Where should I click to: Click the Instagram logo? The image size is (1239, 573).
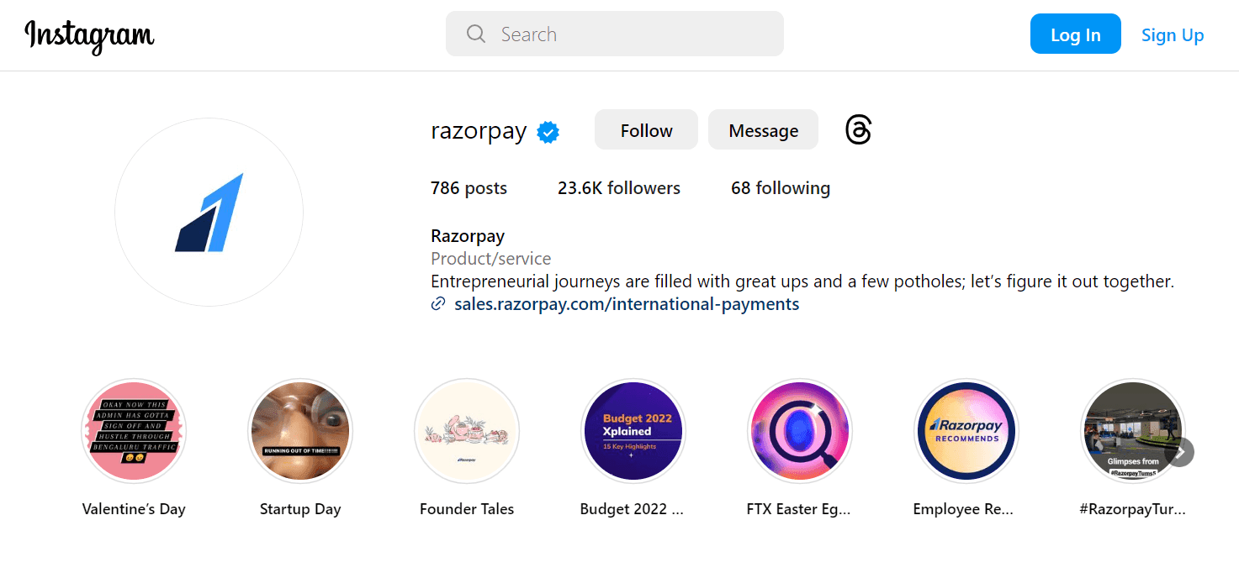[x=89, y=35]
